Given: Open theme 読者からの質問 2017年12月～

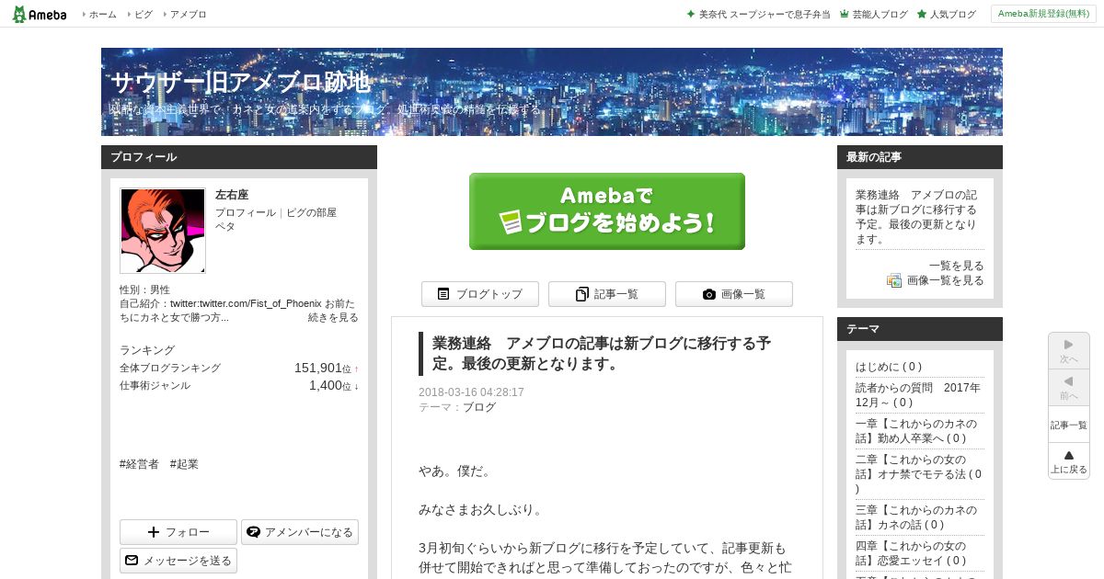Looking at the screenshot, I should click(918, 395).
